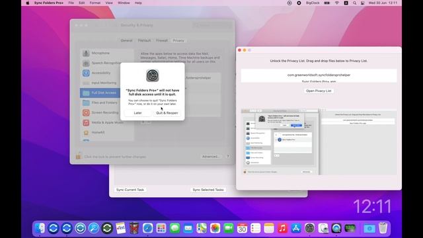This screenshot has height=238, width=423.
Task: Click the Security & Privacy search field
Action: (212, 25)
